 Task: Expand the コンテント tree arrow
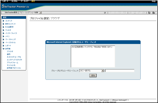(4, 21)
